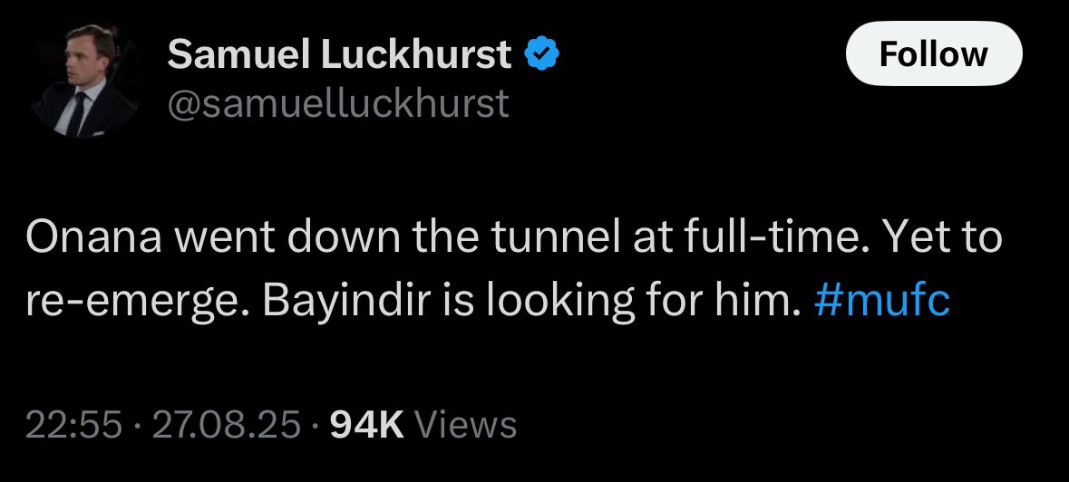Viewport: 1069px width, 482px height.
Task: Open the 94K view count
Action: point(367,426)
